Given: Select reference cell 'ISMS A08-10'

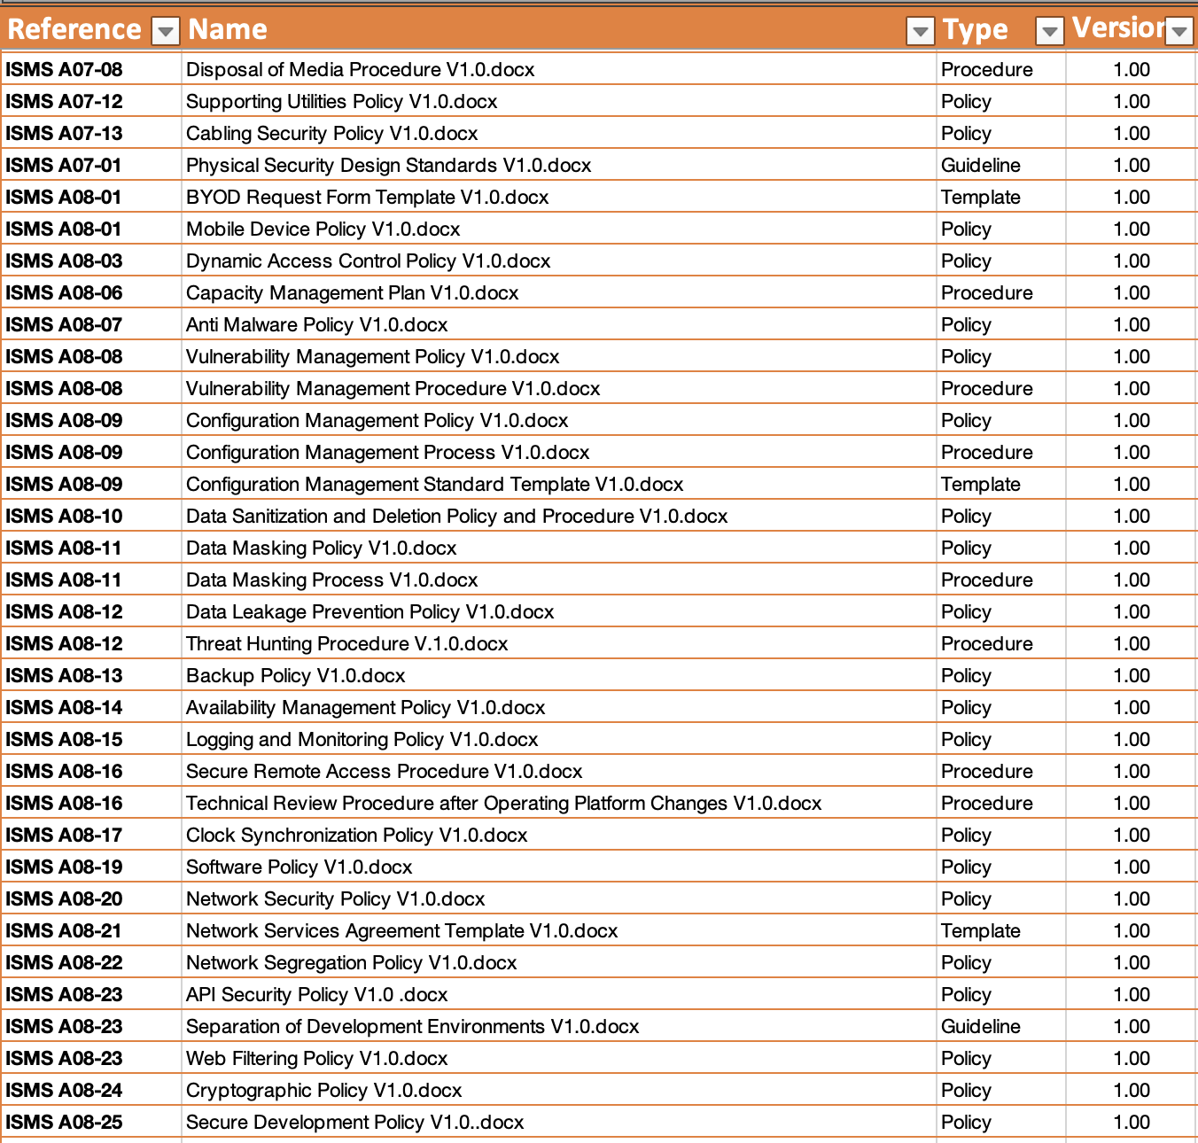Looking at the screenshot, I should pos(91,516).
